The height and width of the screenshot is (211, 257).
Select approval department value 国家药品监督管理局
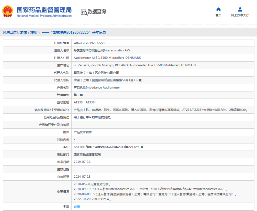pyautogui.click(x=87, y=154)
